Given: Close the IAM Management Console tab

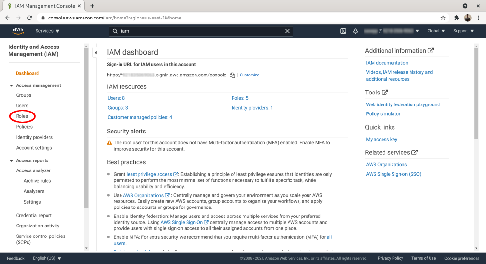Looking at the screenshot, I should (x=79, y=6).
